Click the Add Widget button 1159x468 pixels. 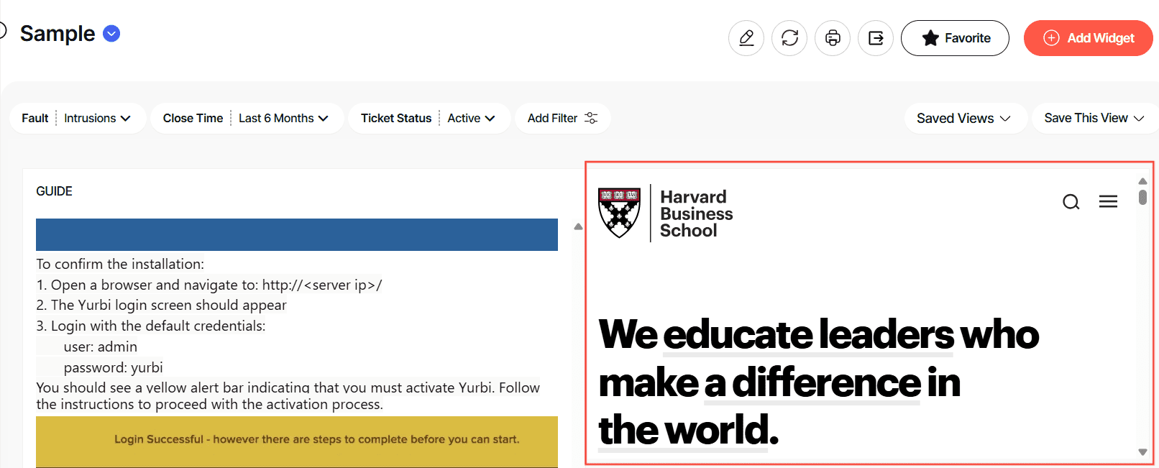point(1088,38)
